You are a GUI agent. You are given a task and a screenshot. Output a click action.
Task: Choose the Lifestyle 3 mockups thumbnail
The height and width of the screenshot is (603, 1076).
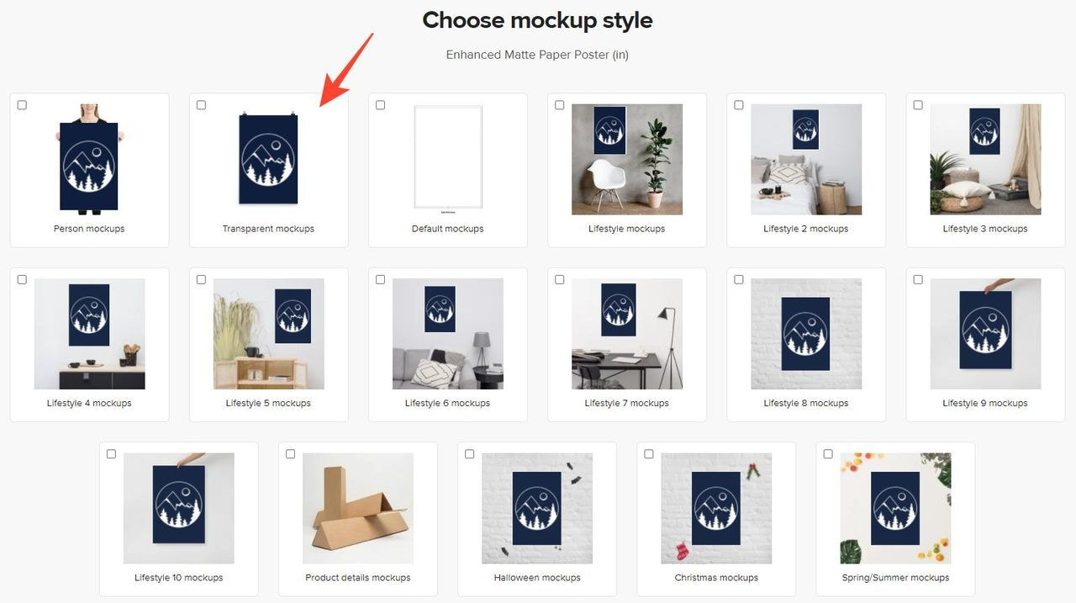[x=985, y=159]
